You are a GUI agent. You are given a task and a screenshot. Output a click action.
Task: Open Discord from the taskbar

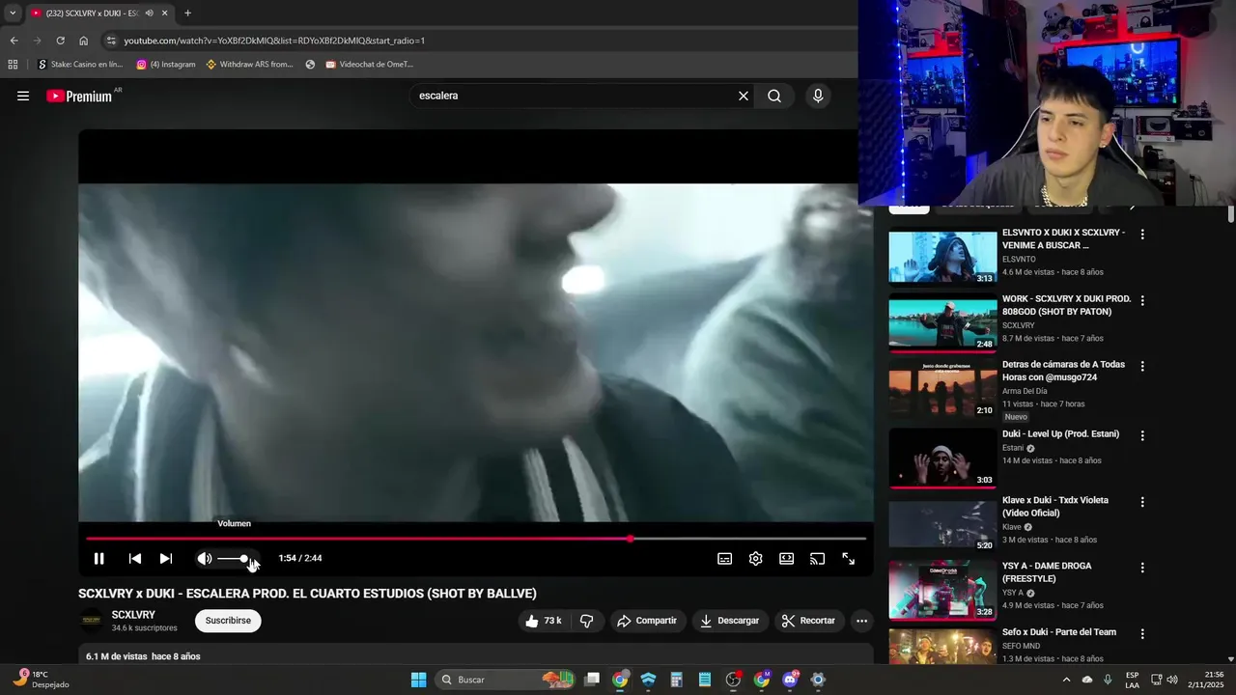click(790, 680)
